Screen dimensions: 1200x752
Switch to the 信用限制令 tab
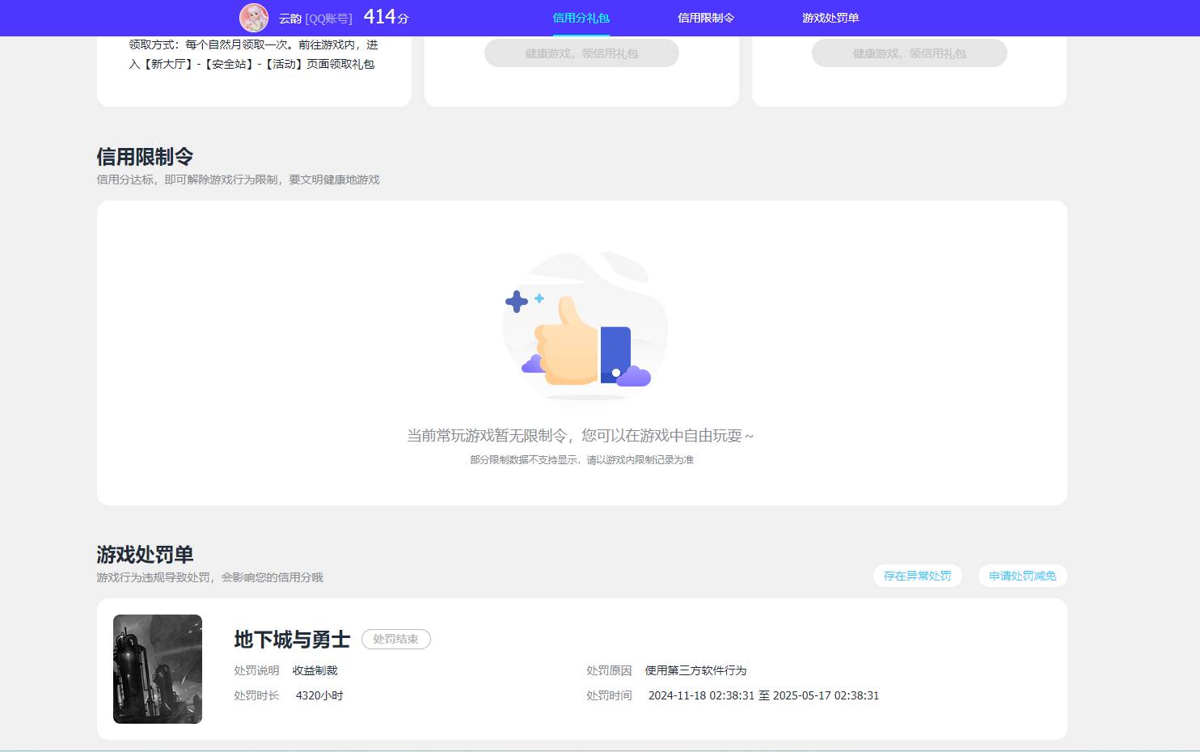706,17
